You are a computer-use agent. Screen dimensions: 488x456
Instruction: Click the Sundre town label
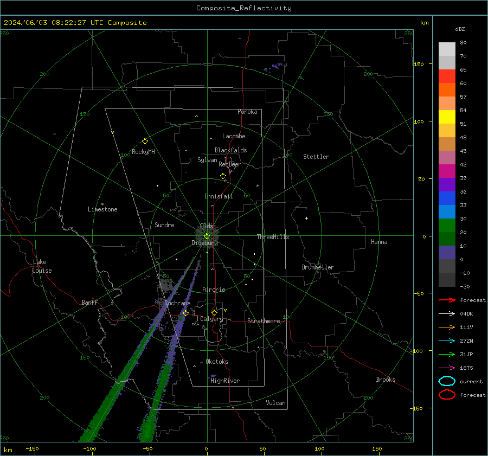[x=164, y=224]
